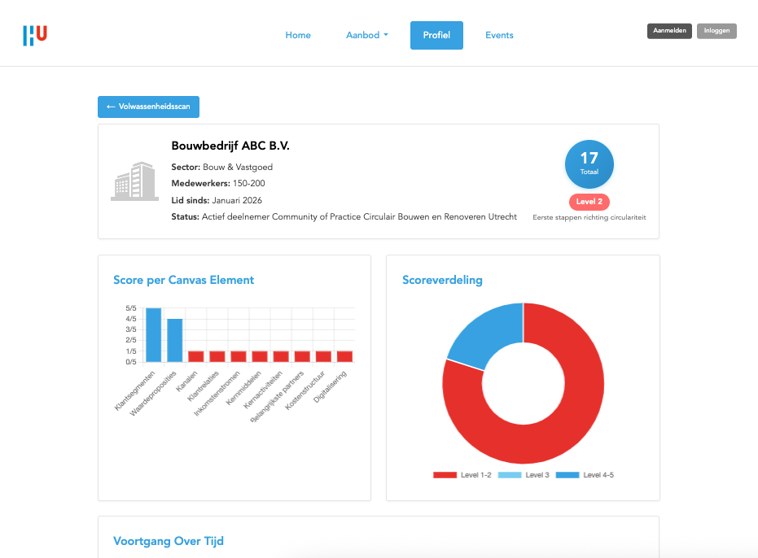Click the Digitalisering bar in chart

pos(344,356)
